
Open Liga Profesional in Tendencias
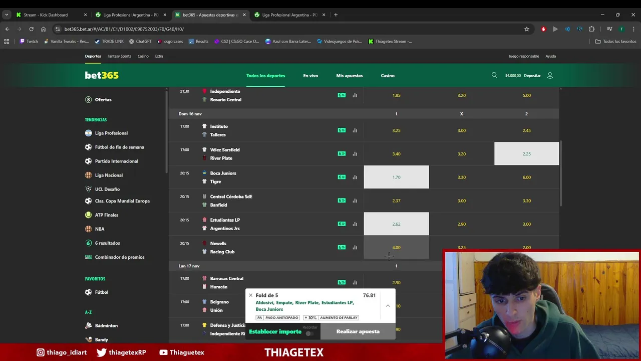(111, 133)
